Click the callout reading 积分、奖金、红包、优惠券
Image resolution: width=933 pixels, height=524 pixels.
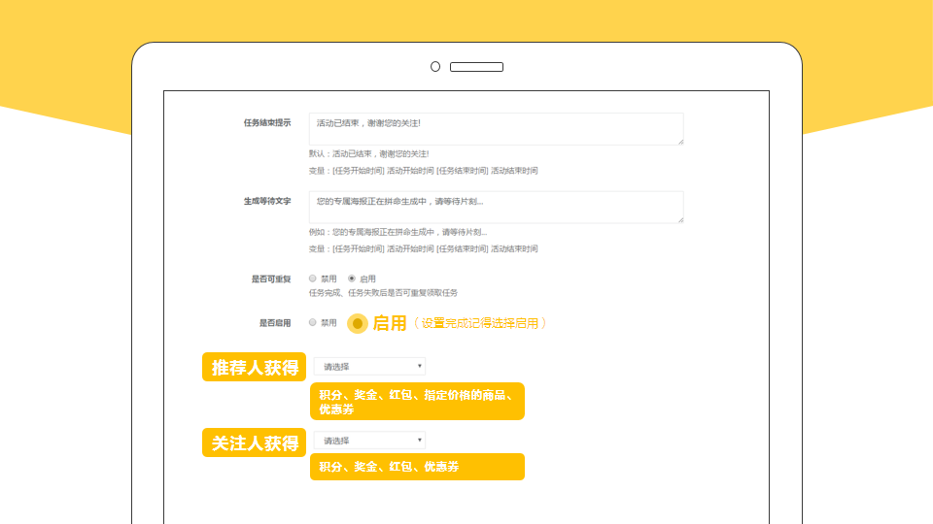click(x=417, y=467)
